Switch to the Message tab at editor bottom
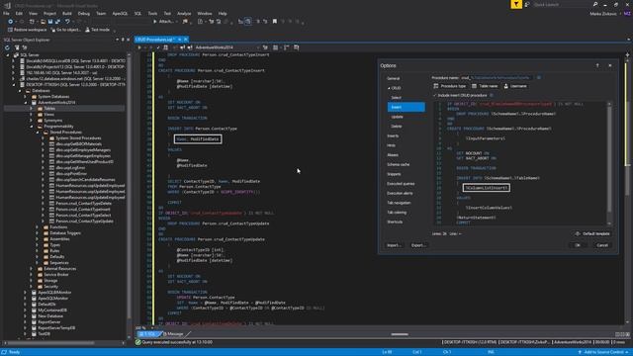The image size is (633, 356). pyautogui.click(x=174, y=334)
